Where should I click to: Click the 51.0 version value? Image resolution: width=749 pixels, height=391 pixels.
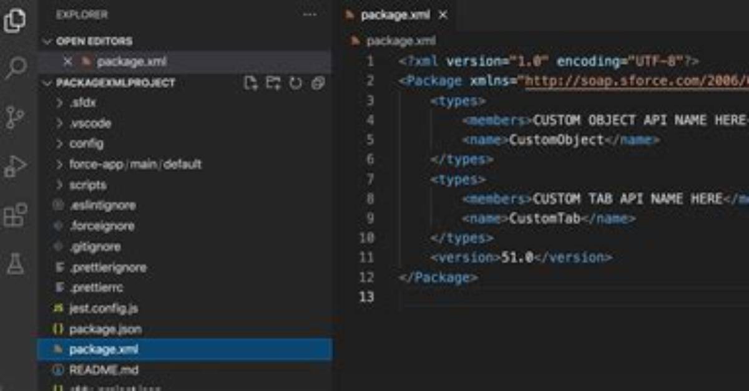pyautogui.click(x=517, y=257)
